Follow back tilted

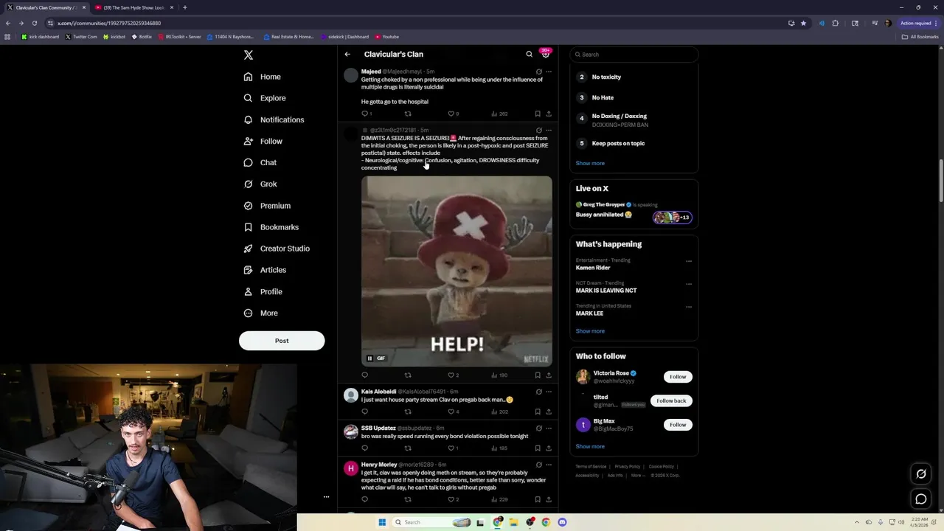[671, 400]
